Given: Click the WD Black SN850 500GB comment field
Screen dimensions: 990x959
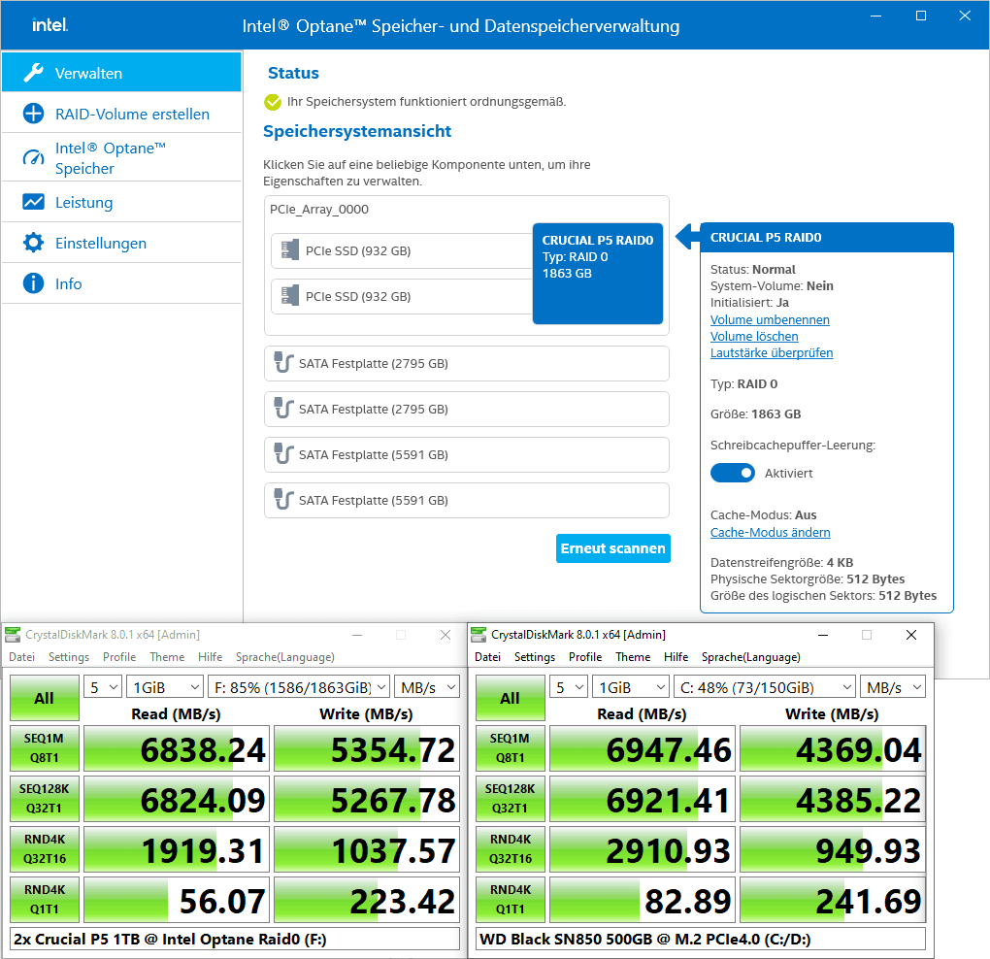Looking at the screenshot, I should (x=701, y=939).
